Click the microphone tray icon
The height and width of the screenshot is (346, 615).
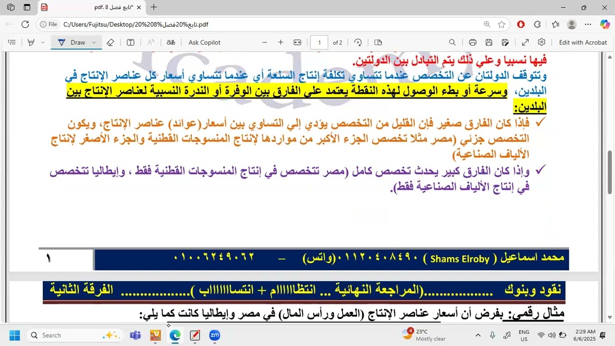492,335
